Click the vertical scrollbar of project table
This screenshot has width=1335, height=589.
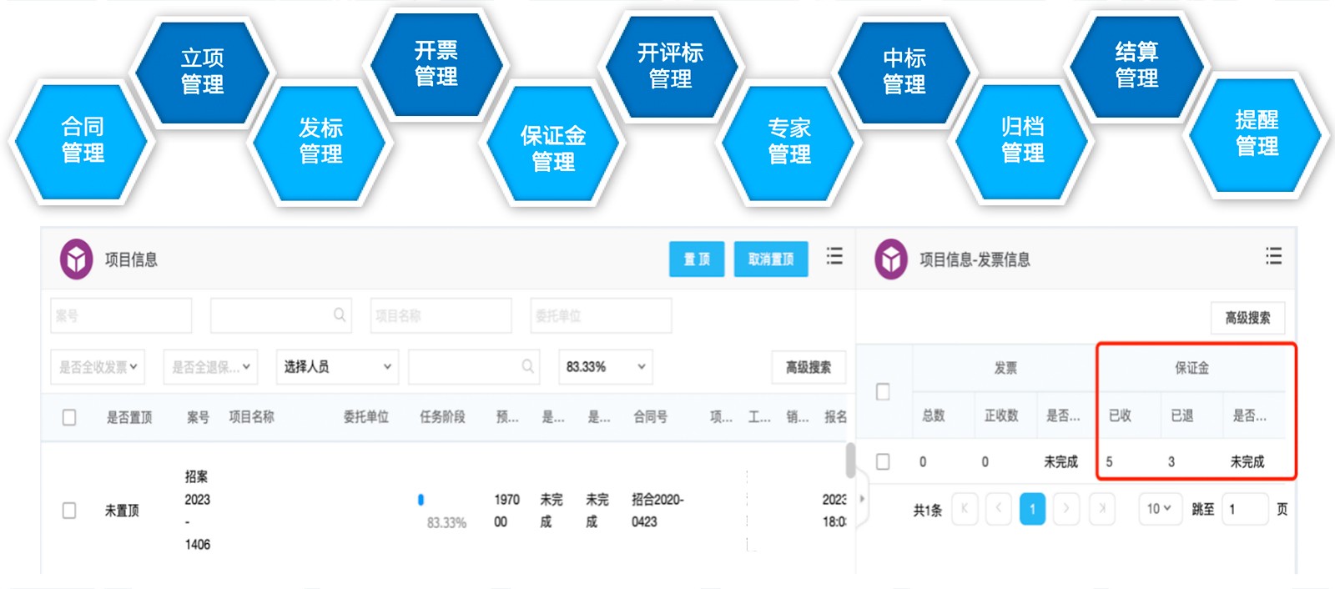tap(850, 460)
